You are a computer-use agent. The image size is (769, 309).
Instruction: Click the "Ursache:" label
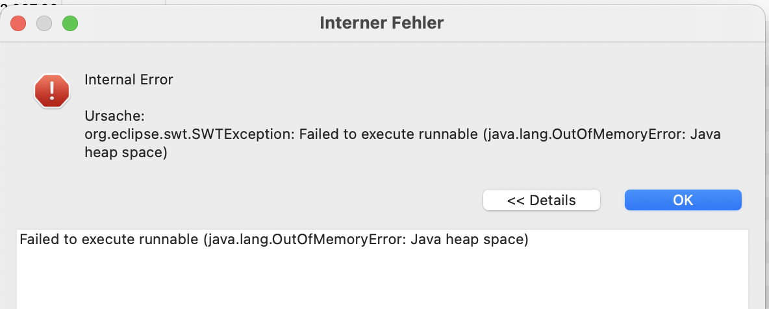(114, 116)
